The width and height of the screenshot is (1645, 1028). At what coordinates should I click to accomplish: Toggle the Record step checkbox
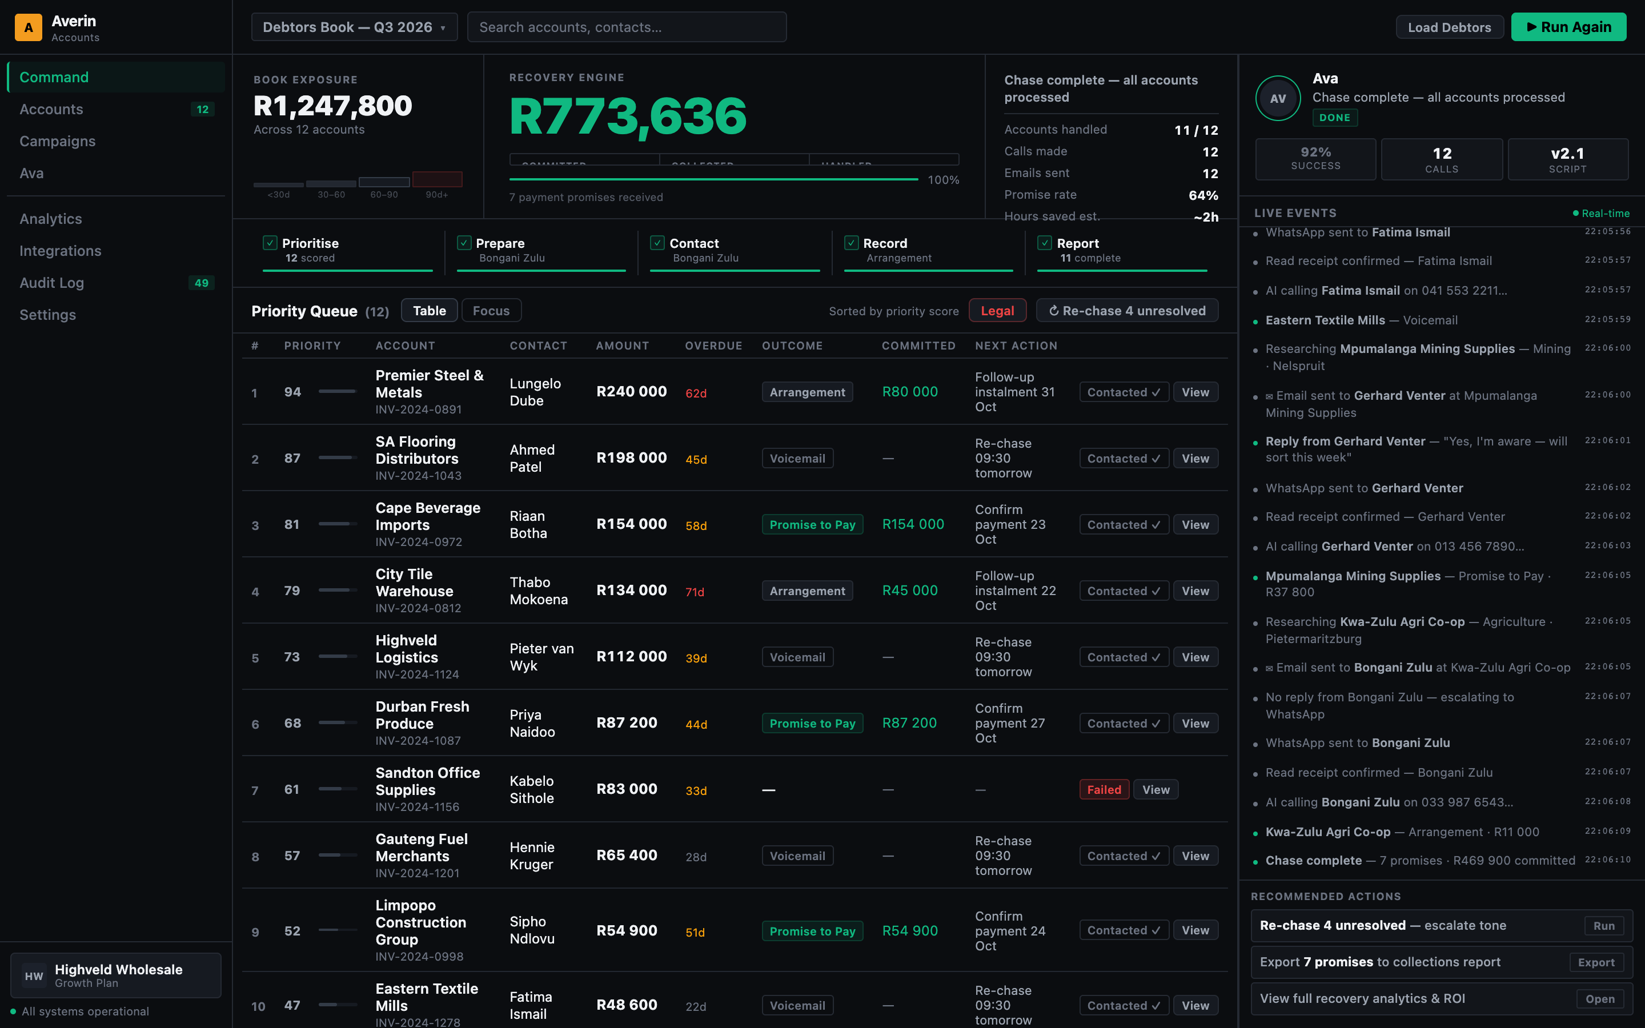(x=851, y=243)
